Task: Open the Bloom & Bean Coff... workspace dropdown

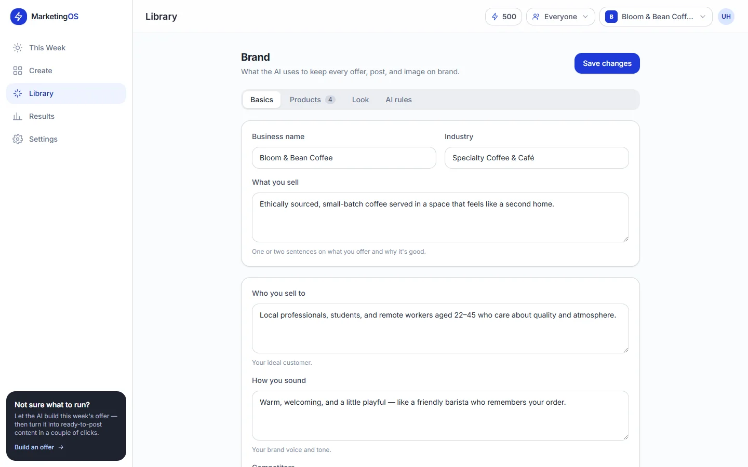Action: pyautogui.click(x=656, y=17)
